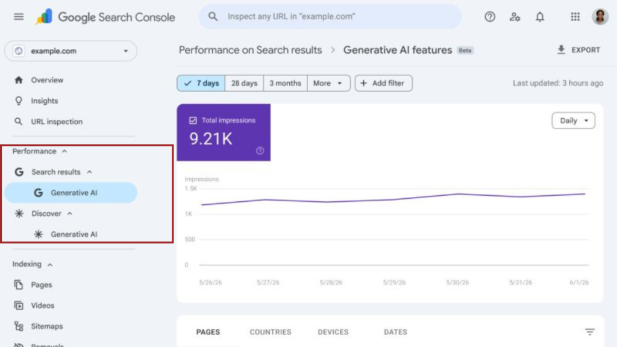This screenshot has height=347, width=617.
Task: Open the More date range dropdown
Action: click(328, 83)
